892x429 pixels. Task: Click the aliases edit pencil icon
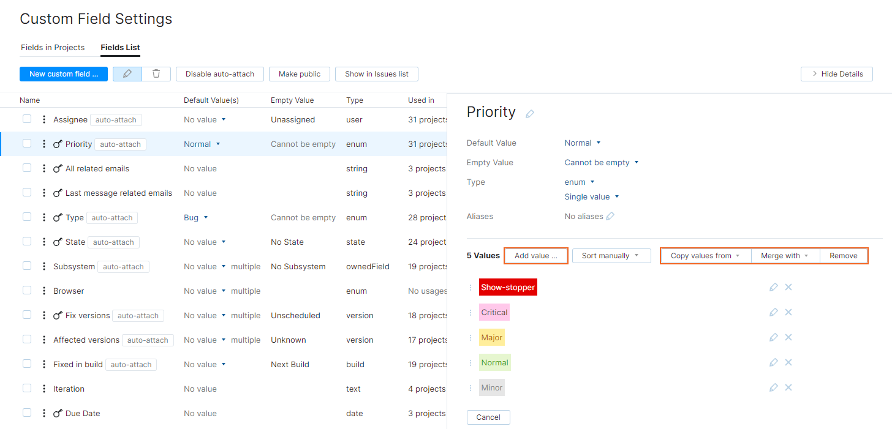click(x=610, y=216)
